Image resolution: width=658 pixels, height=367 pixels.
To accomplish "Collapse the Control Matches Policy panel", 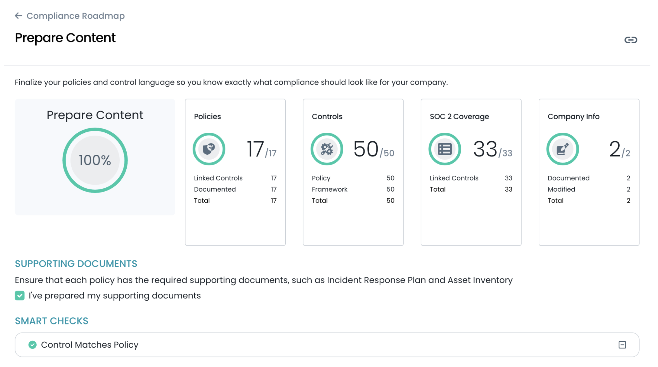I will tap(622, 345).
